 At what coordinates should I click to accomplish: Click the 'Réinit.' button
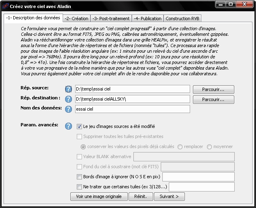(141, 196)
